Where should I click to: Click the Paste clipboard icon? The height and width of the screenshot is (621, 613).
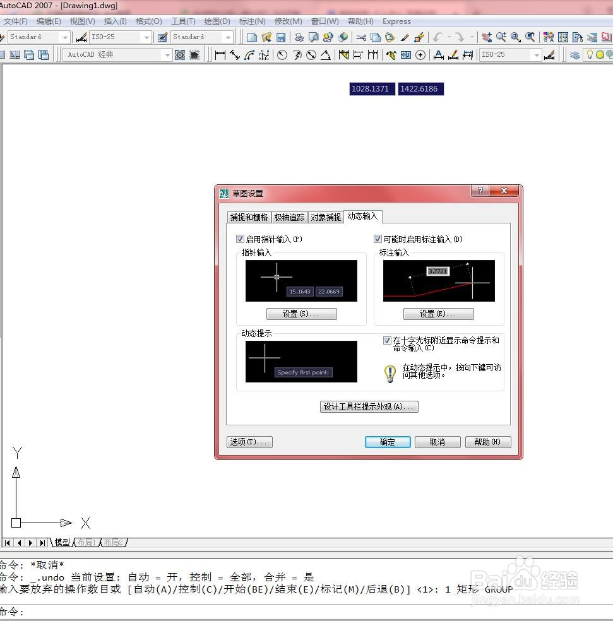click(x=390, y=37)
